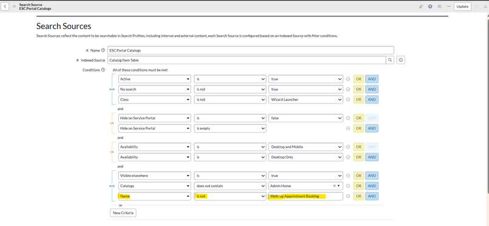The image size is (489, 226).
Task: Remove the Class is not Wizard Launcher condition
Action: [x=348, y=99]
